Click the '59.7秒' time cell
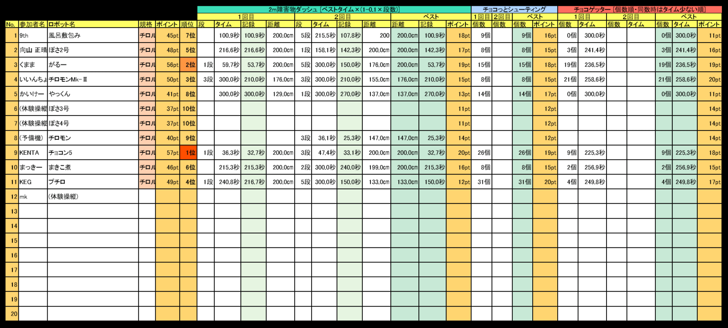 coord(228,65)
